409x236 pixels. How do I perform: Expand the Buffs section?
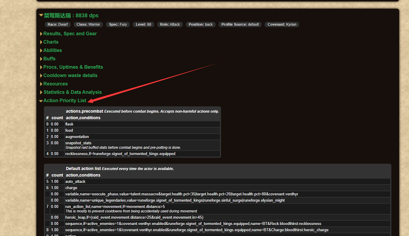[x=49, y=59]
